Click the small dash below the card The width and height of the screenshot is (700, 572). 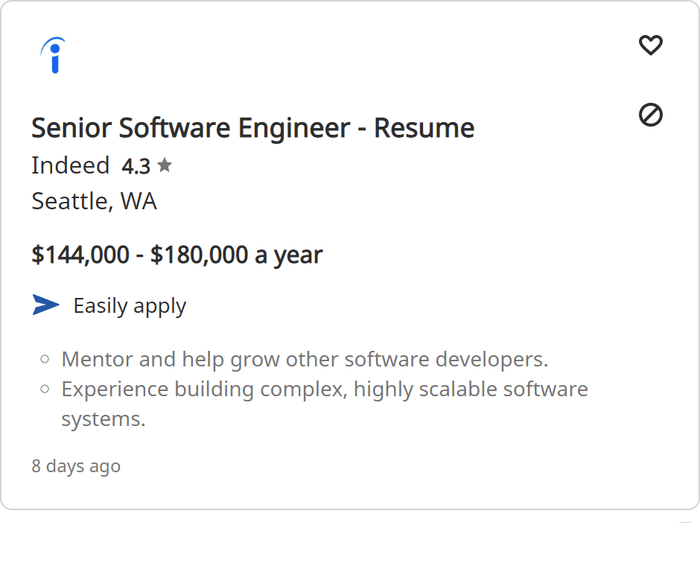685,523
